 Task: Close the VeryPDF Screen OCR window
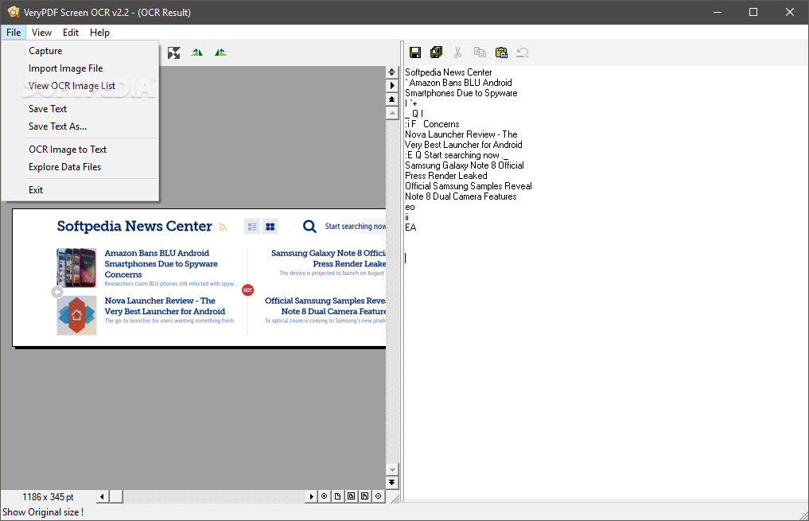coord(790,12)
